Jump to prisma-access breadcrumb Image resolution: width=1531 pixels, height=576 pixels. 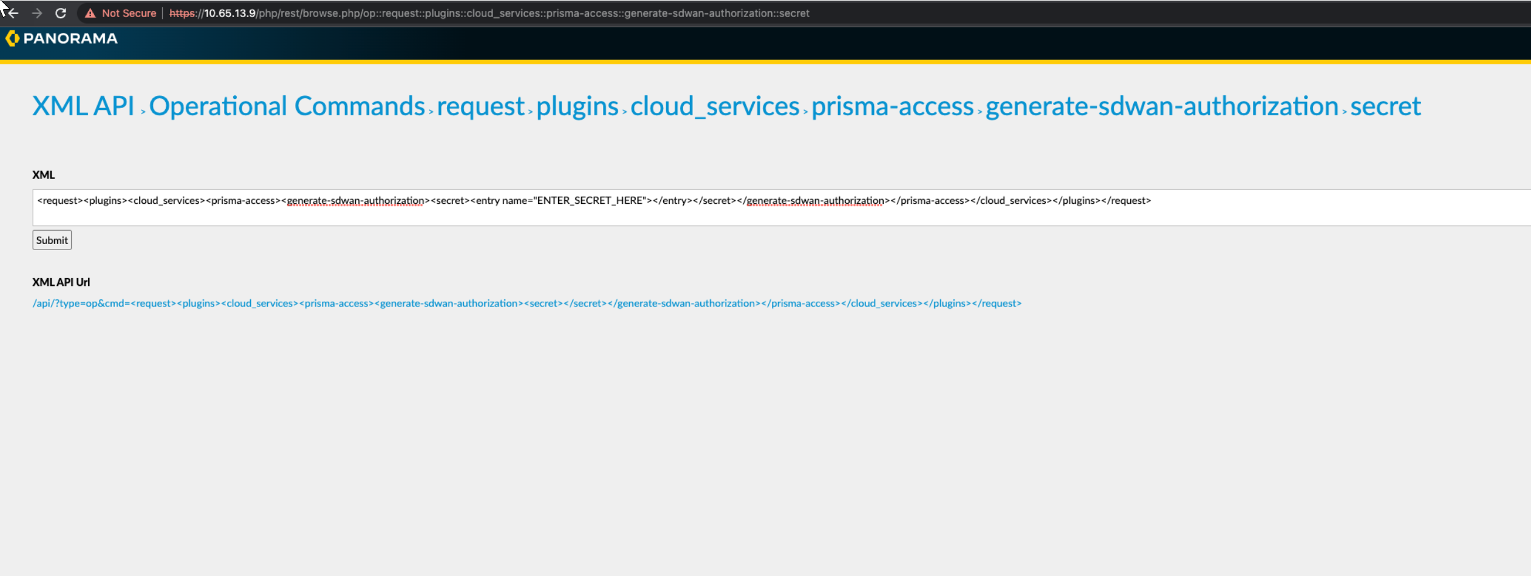pos(892,106)
